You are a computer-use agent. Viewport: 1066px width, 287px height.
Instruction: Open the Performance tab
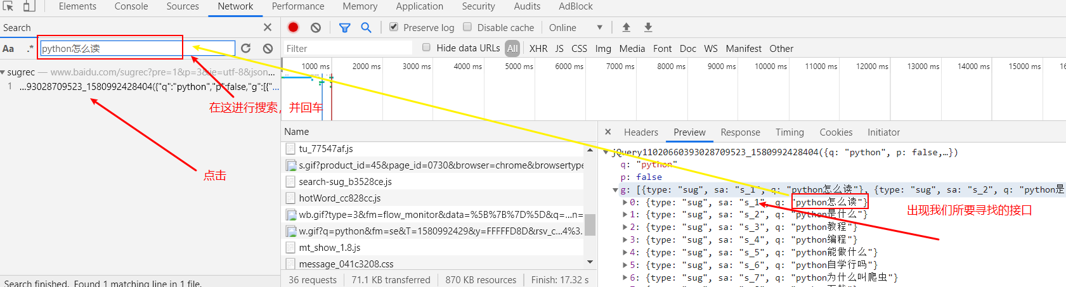click(x=298, y=6)
